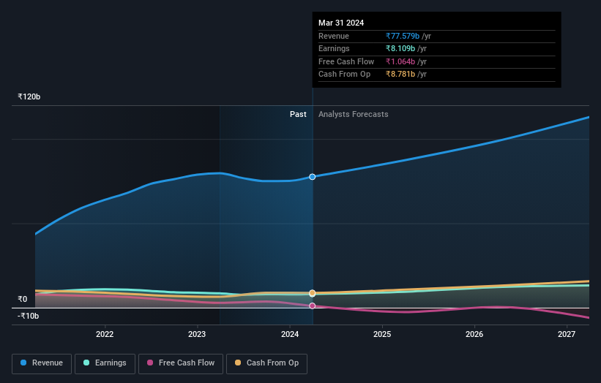This screenshot has width=601, height=383.
Task: Click the Past section label
Action: pos(298,115)
